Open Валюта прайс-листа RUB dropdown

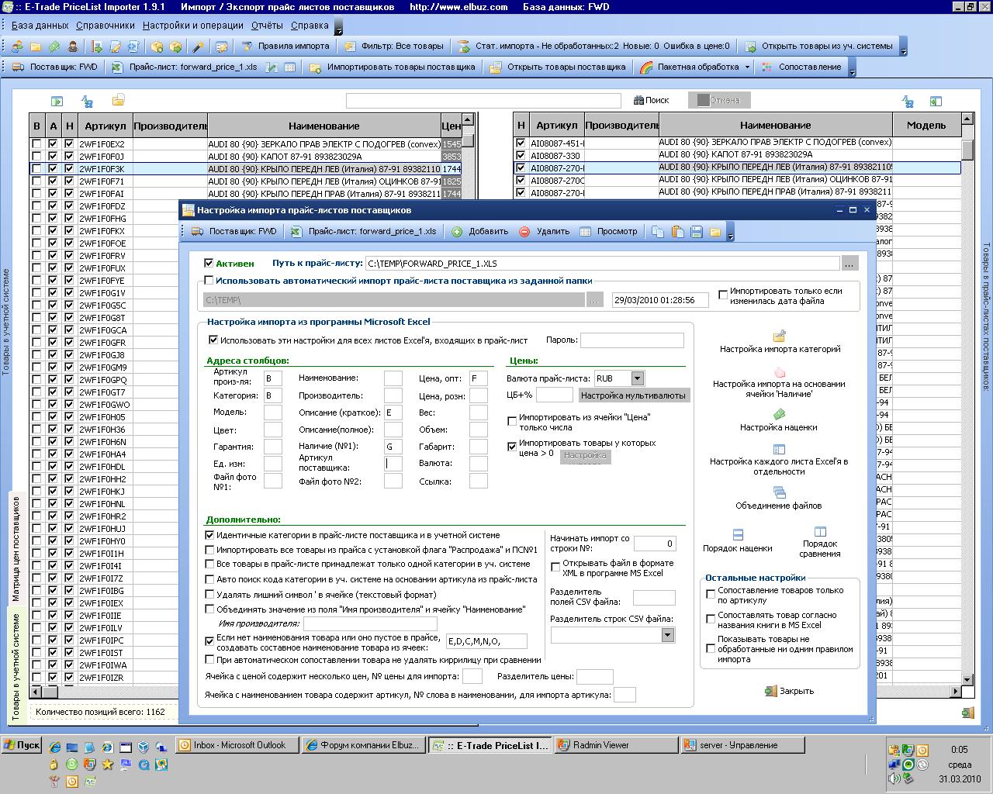point(637,378)
